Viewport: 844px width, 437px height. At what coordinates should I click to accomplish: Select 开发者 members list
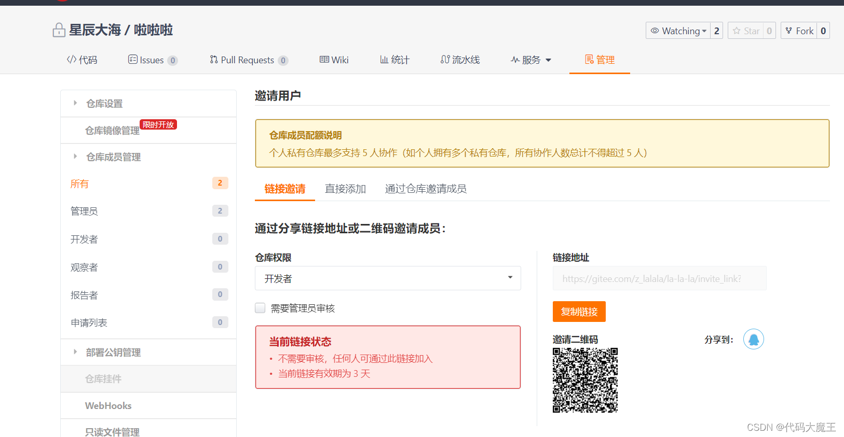148,239
